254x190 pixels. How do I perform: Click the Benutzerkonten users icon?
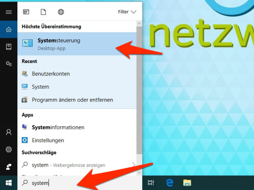24,74
